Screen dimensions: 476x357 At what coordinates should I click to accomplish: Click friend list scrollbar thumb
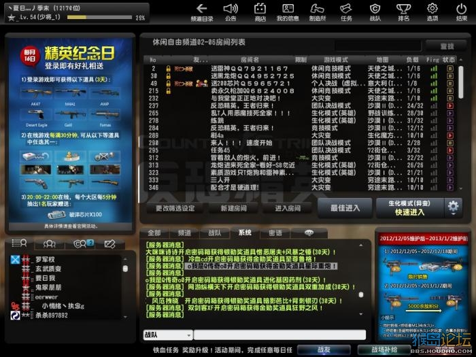pyautogui.click(x=125, y=269)
